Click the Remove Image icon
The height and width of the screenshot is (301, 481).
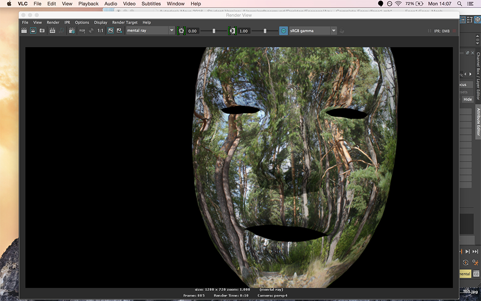(x=119, y=30)
